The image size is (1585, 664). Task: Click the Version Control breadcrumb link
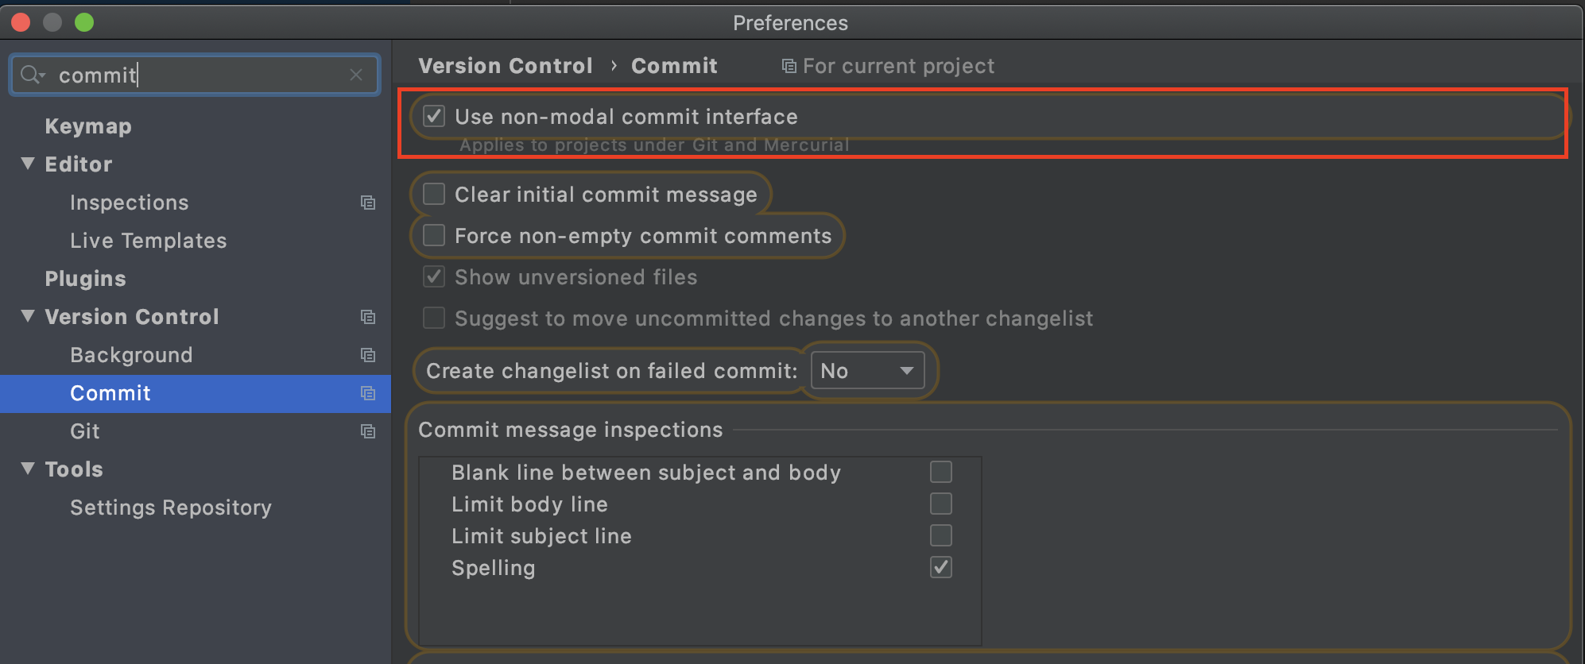tap(506, 66)
